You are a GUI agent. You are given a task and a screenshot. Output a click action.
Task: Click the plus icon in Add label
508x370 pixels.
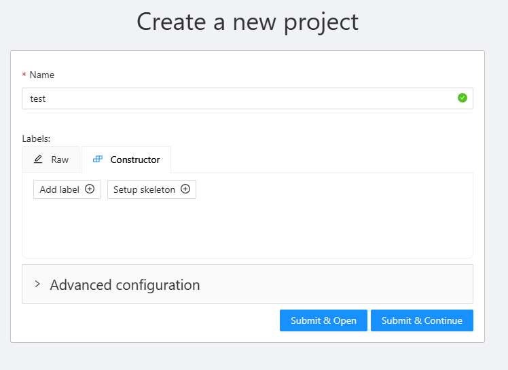[90, 189]
